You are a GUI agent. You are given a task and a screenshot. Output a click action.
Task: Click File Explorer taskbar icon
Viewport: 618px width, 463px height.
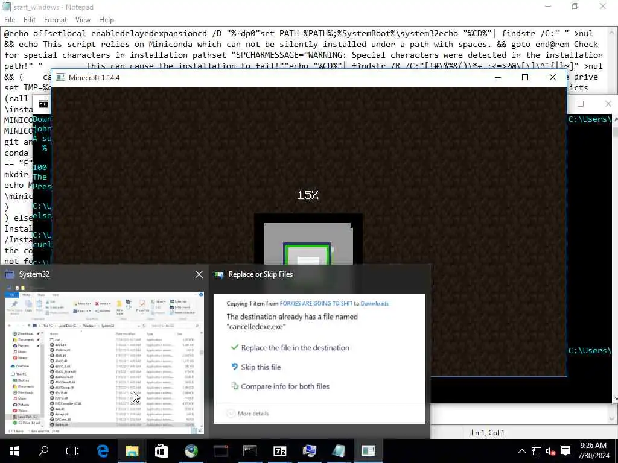132,451
